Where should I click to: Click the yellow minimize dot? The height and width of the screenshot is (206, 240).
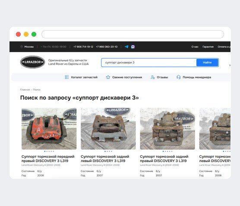(x=26, y=34)
